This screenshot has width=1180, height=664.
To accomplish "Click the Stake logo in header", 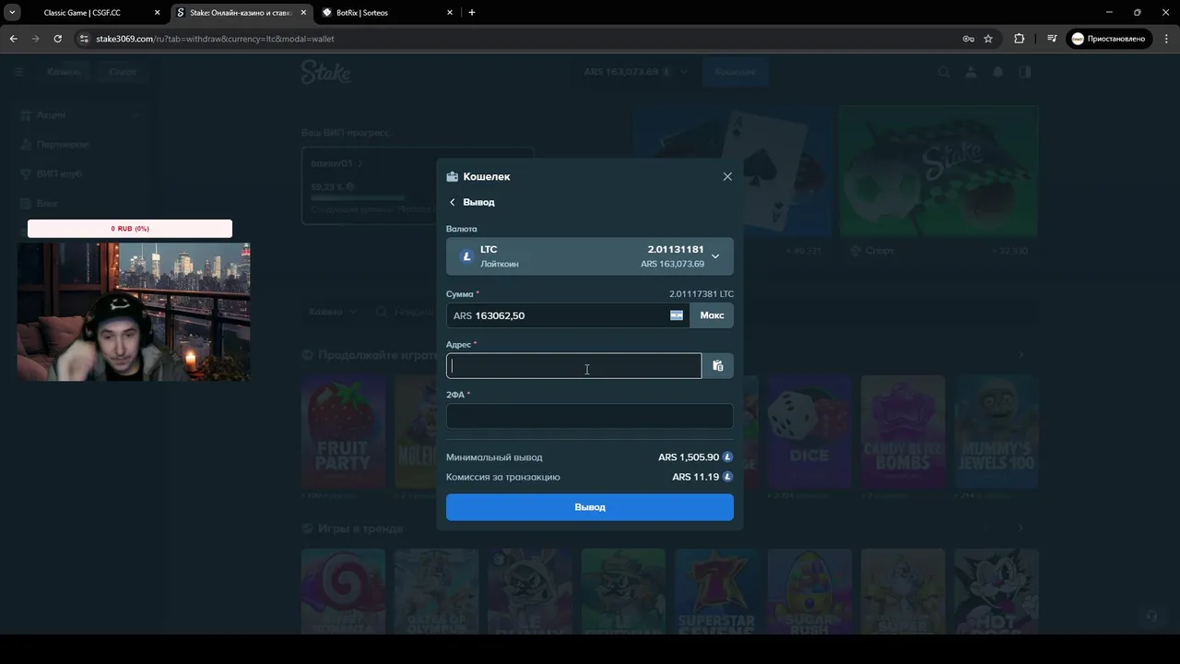I will pos(325,72).
